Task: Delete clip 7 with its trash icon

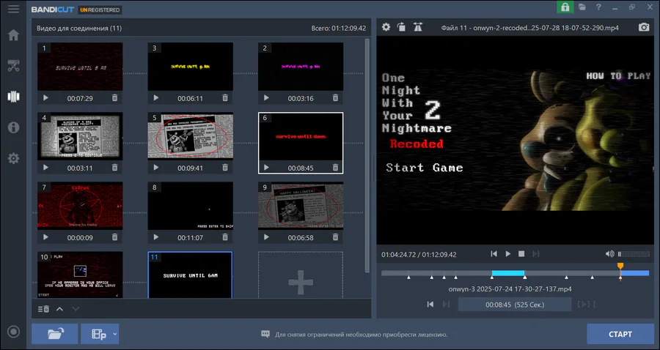Action: click(114, 237)
